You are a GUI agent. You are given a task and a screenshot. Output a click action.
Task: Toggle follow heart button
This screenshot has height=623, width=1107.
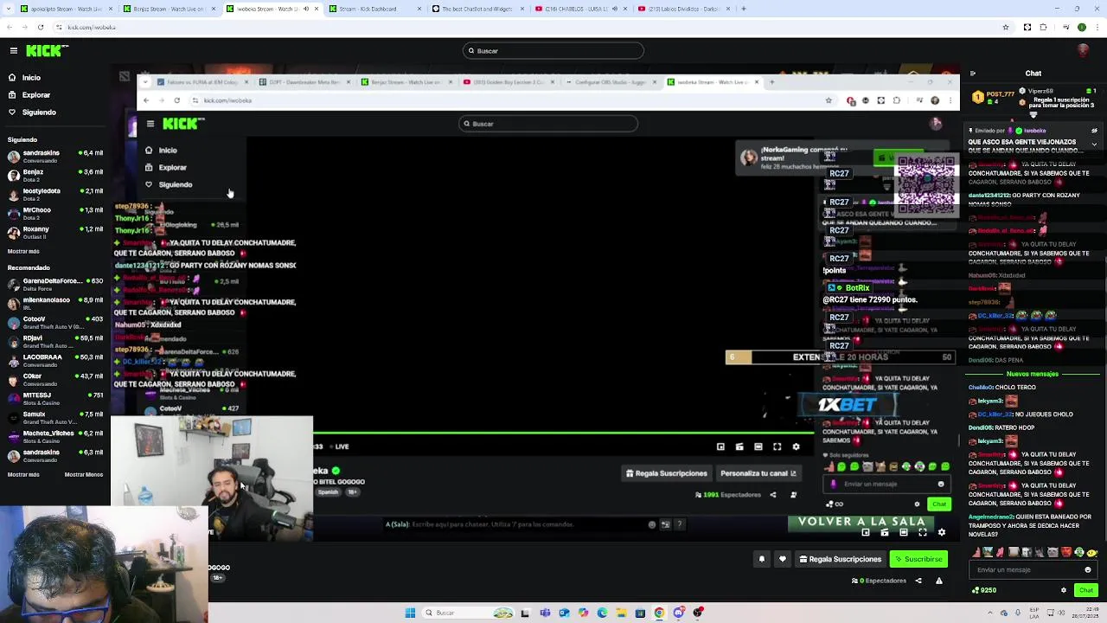click(783, 559)
